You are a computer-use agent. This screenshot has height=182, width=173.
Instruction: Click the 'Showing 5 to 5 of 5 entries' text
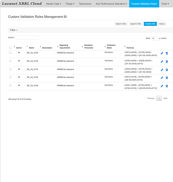click(20, 99)
